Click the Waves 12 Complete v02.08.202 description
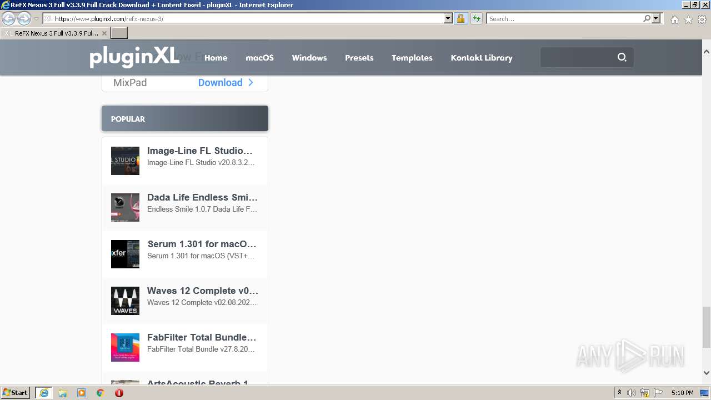Viewport: 711px width, 400px height. point(202,303)
